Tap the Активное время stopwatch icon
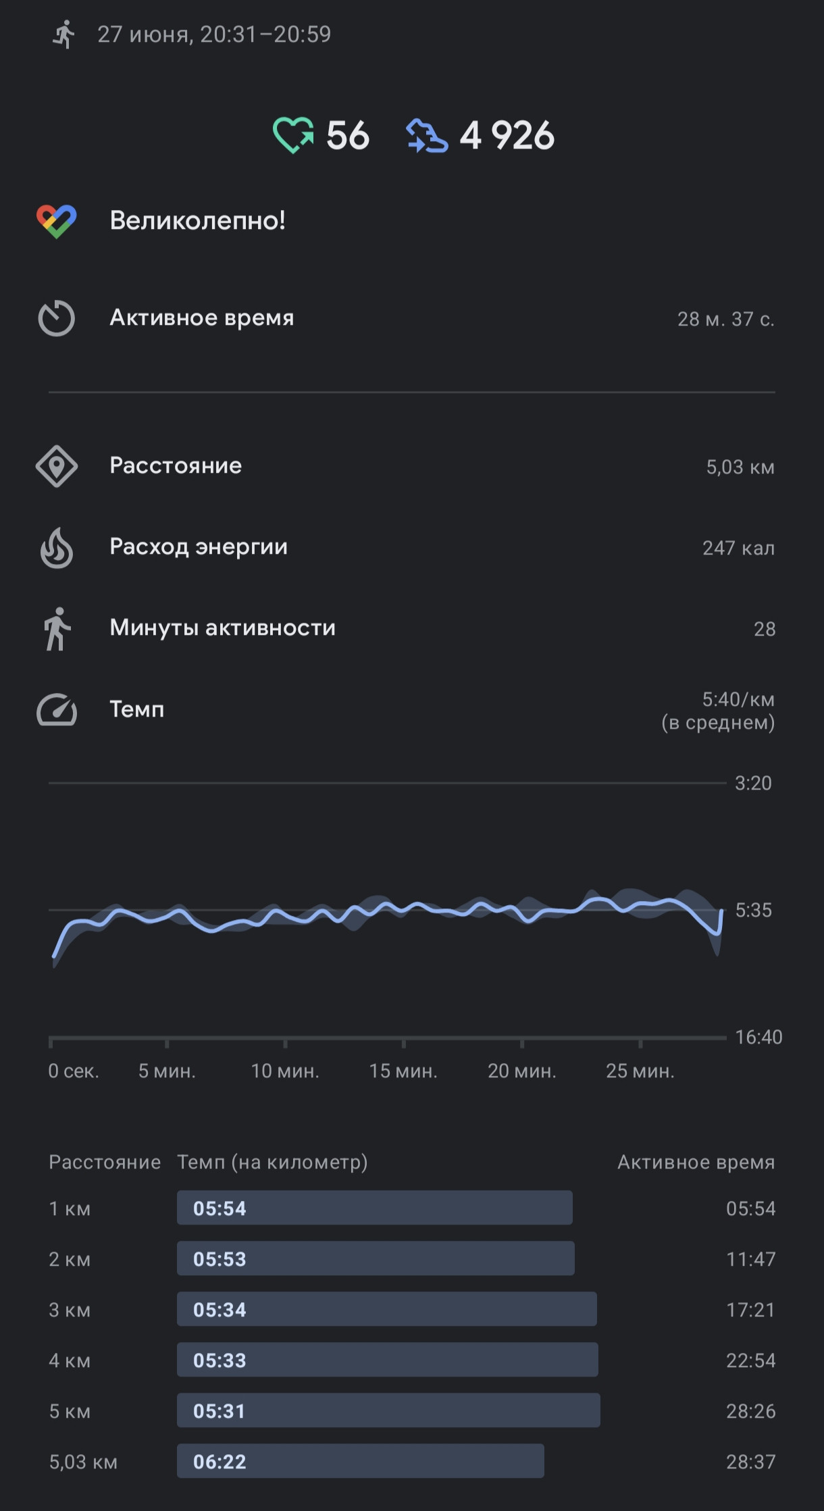Viewport: 824px width, 1511px height. click(x=57, y=318)
